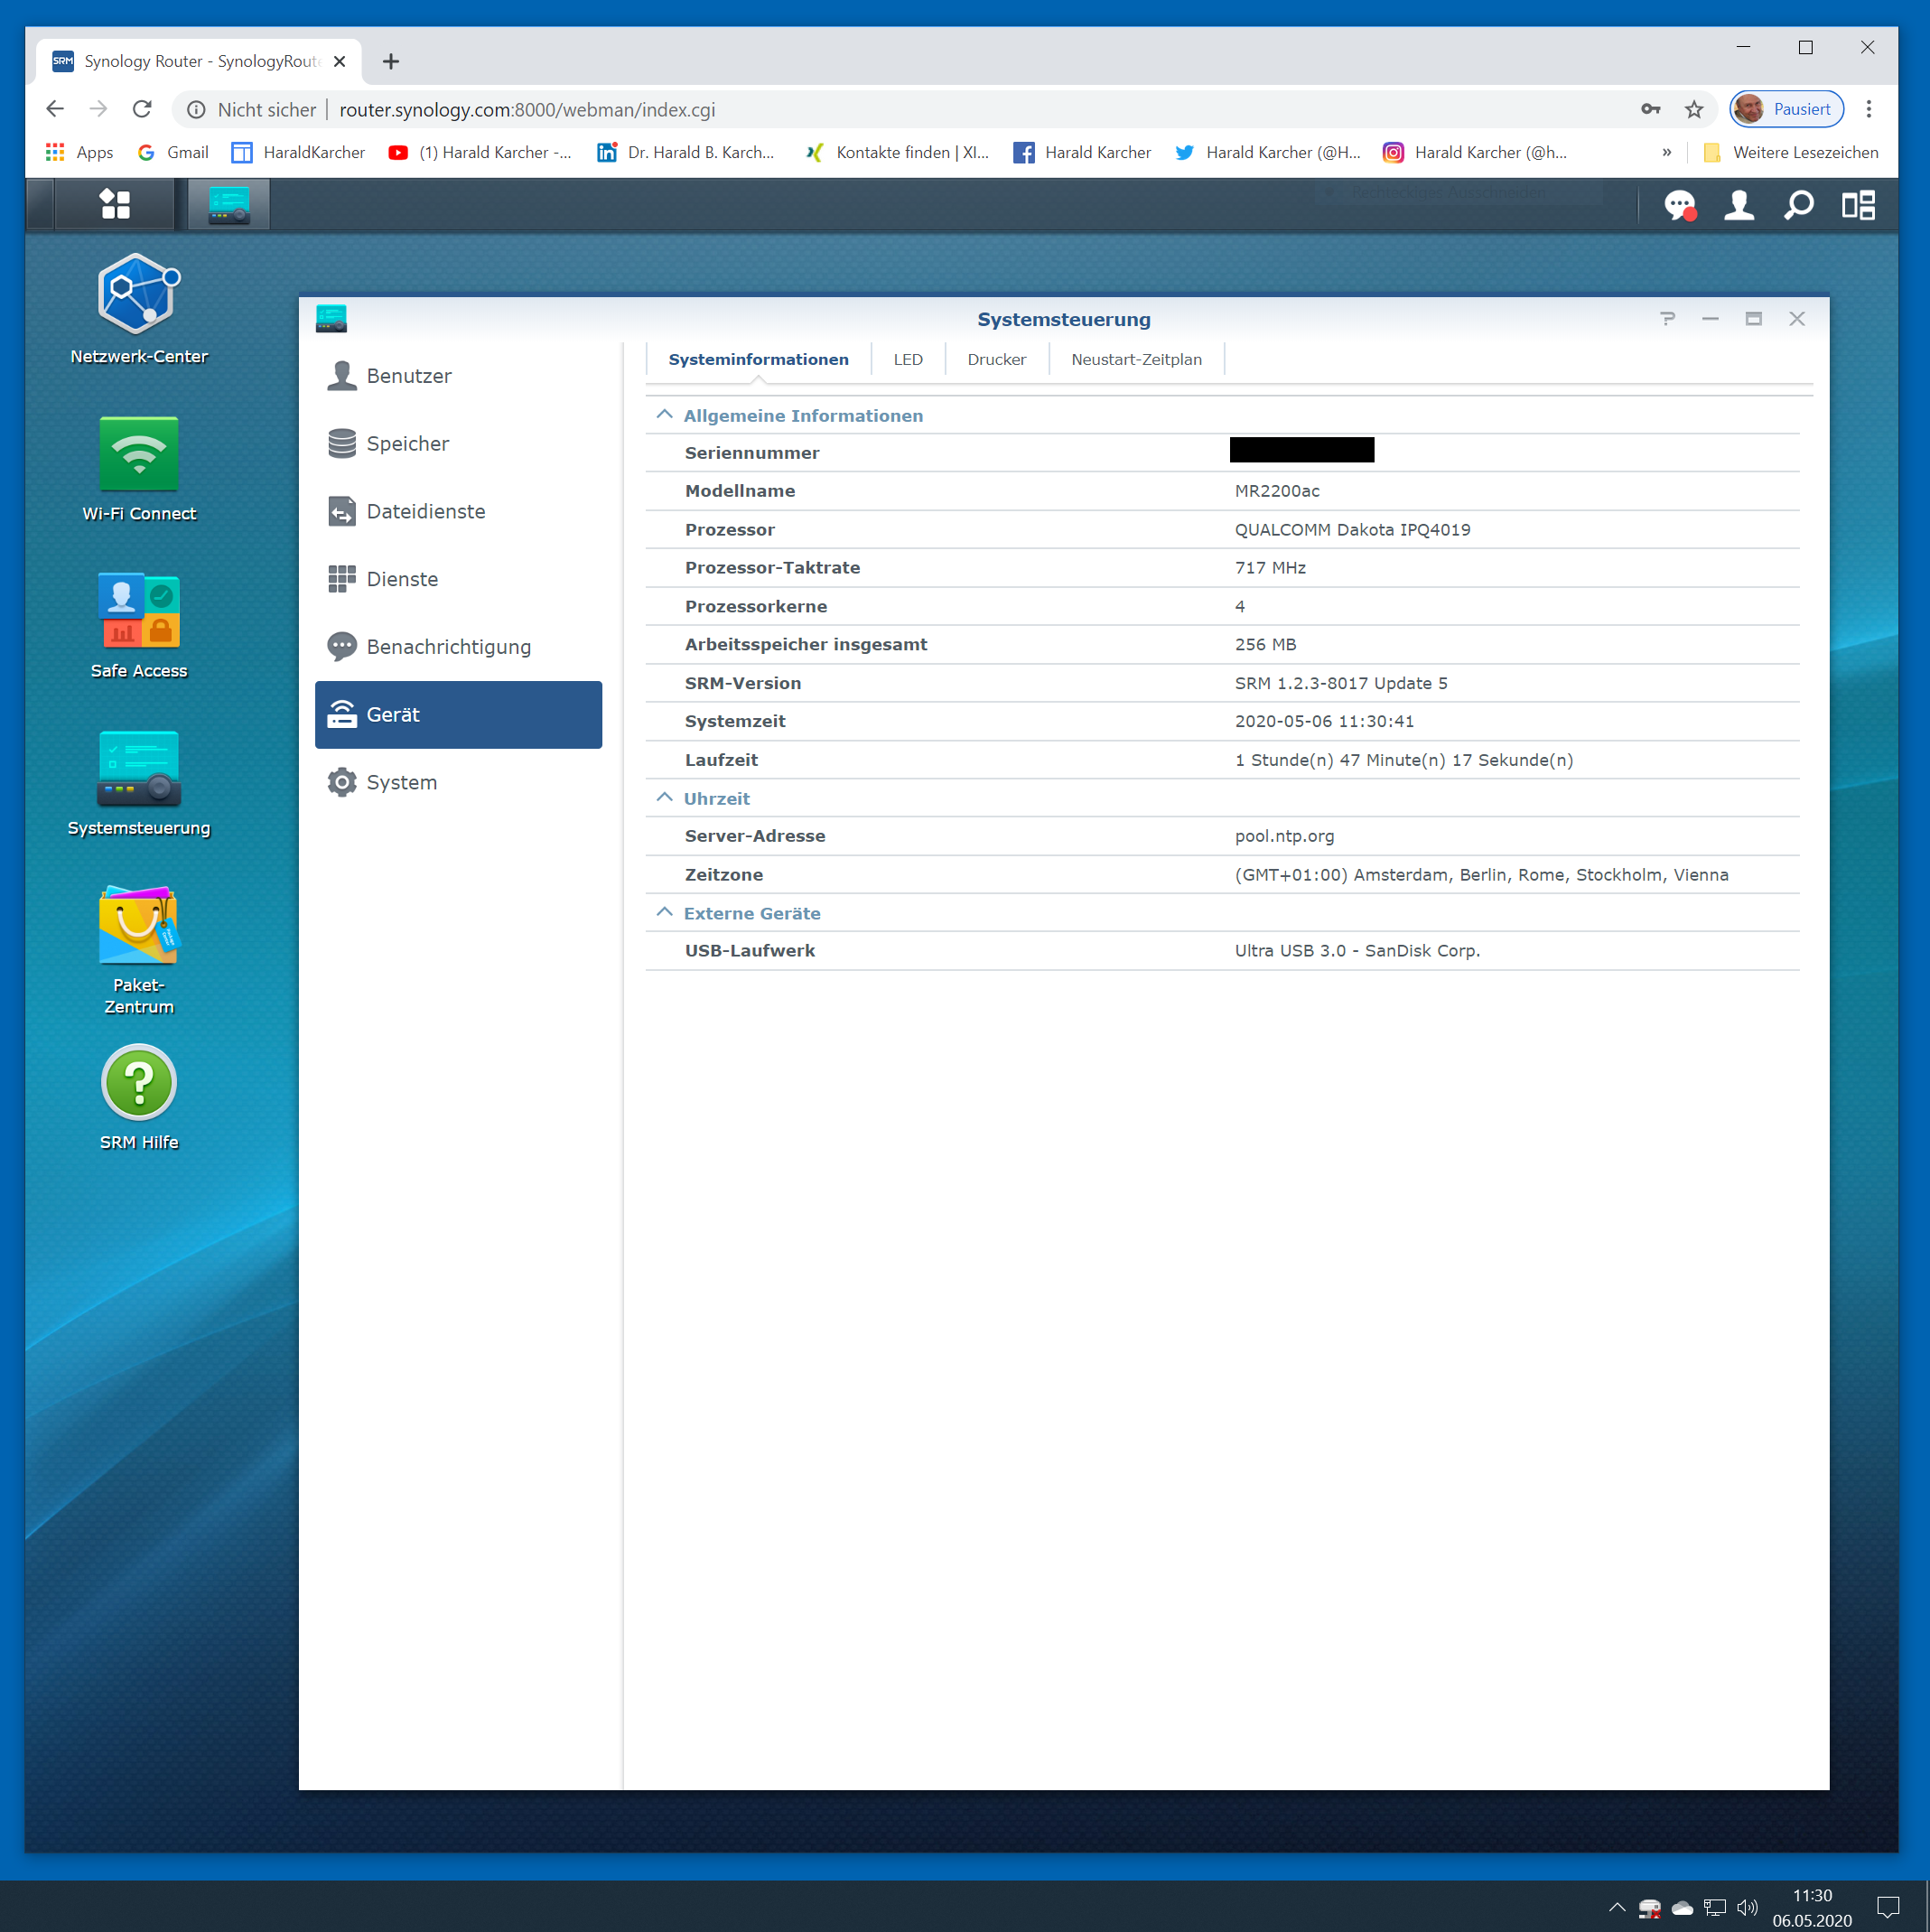Click the browser address bar URL

527,110
